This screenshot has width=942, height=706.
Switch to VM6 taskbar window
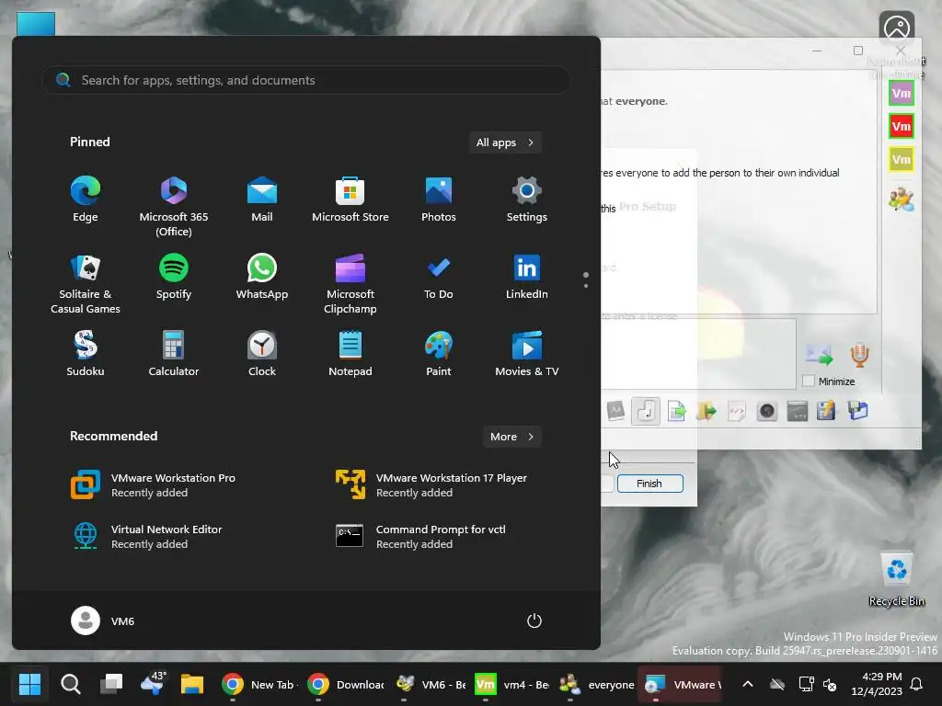[431, 684]
